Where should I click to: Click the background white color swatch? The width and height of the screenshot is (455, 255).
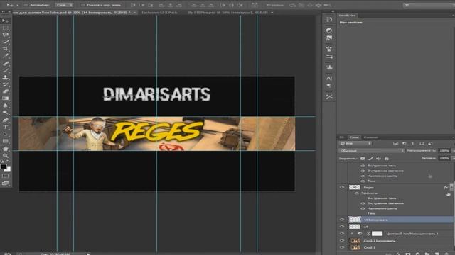pos(8,170)
